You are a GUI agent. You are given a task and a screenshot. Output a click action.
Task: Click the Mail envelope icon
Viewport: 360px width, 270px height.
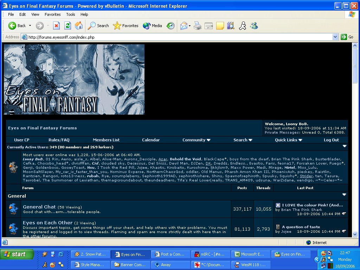(x=184, y=26)
